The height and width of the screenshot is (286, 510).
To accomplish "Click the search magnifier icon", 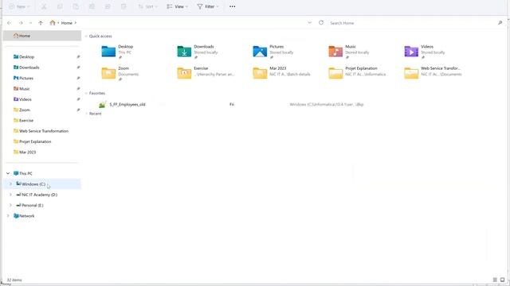I will [x=500, y=23].
